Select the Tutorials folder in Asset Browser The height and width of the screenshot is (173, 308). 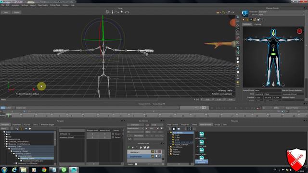176,154
